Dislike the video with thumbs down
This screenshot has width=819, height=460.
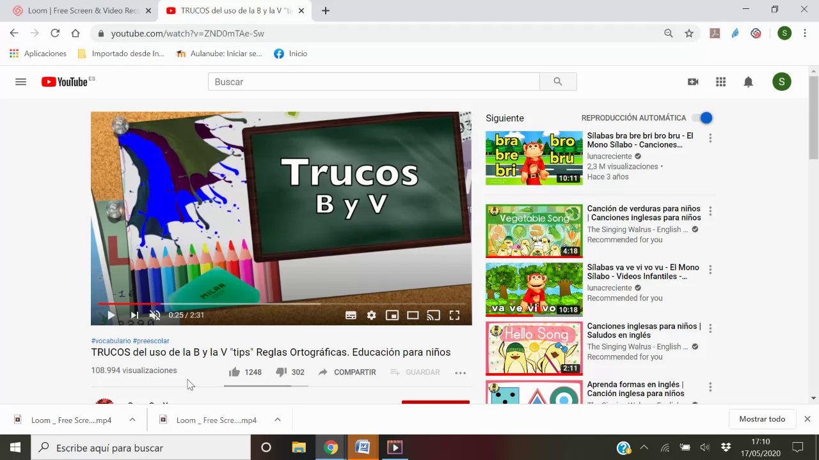281,372
